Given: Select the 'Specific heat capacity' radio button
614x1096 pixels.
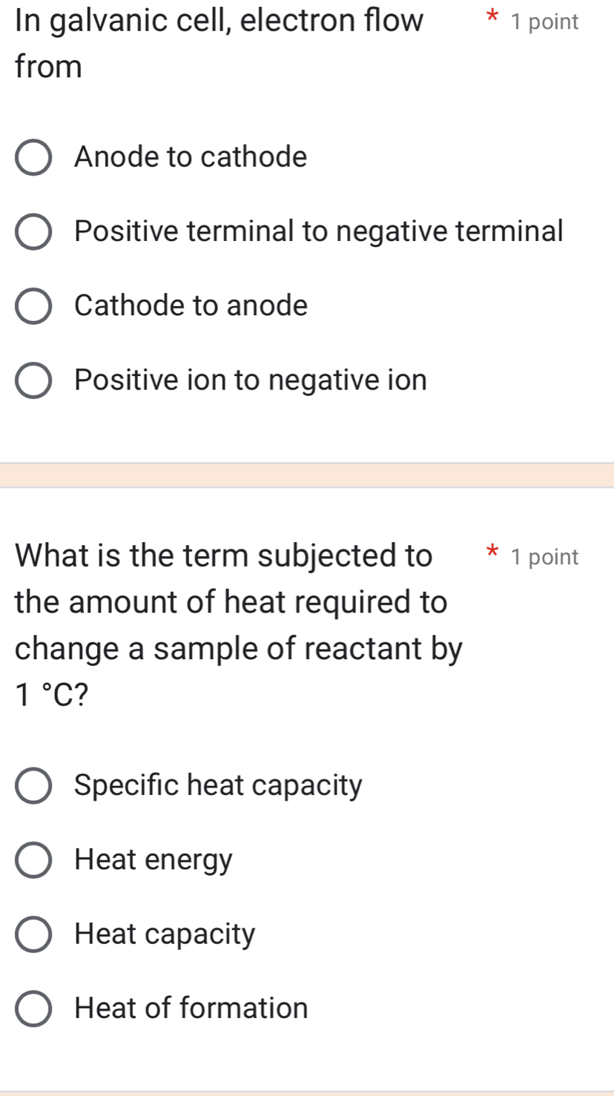Looking at the screenshot, I should (x=34, y=786).
